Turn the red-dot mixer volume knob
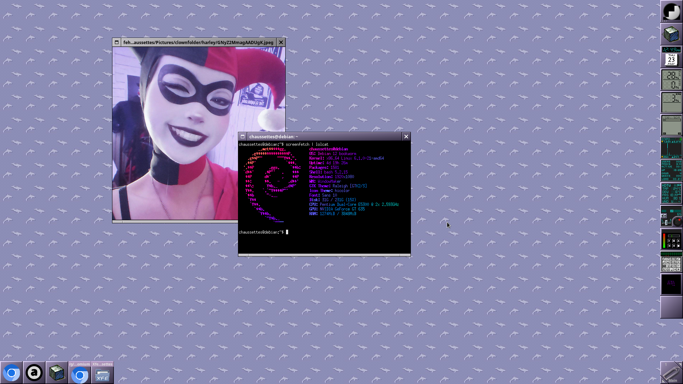 click(678, 222)
